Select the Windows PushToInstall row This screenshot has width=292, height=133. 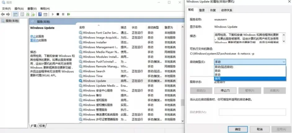pyautogui.click(x=128, y=62)
